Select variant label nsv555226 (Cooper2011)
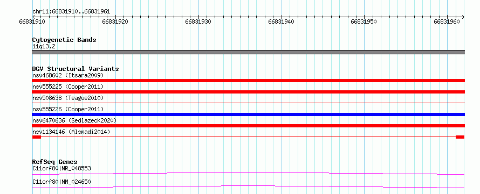Screen dimensions: 480x194 point(68,109)
